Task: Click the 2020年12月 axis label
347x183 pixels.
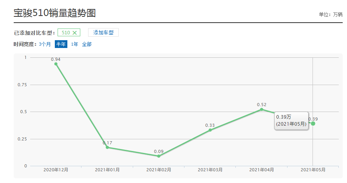Action: (x=56, y=170)
